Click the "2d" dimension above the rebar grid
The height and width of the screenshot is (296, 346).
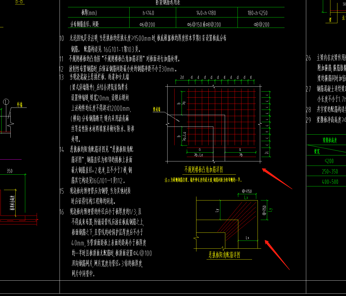(x=182, y=77)
